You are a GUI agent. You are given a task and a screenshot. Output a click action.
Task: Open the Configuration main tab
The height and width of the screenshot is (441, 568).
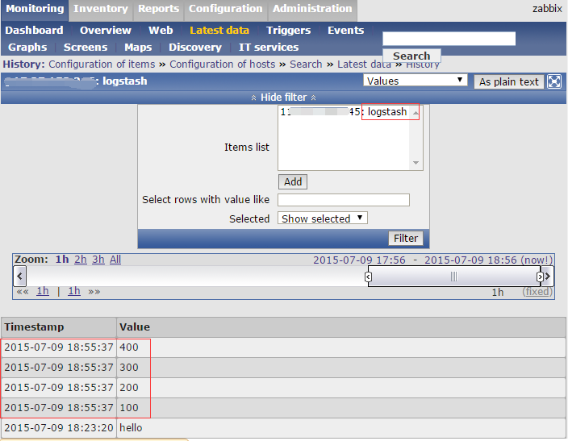(225, 9)
